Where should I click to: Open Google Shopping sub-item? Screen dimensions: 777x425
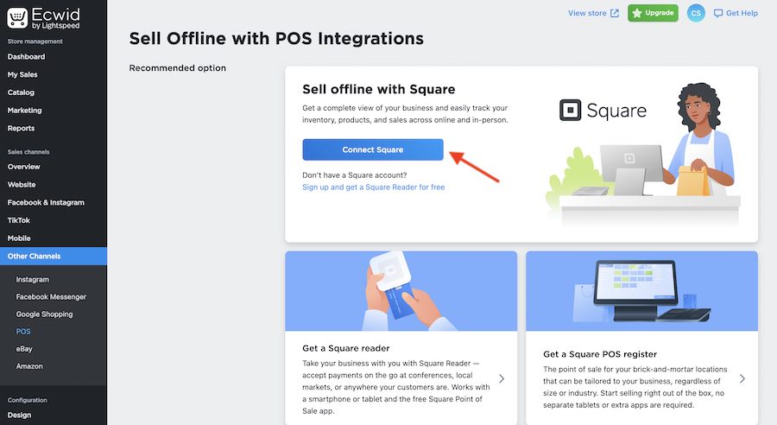(x=44, y=314)
